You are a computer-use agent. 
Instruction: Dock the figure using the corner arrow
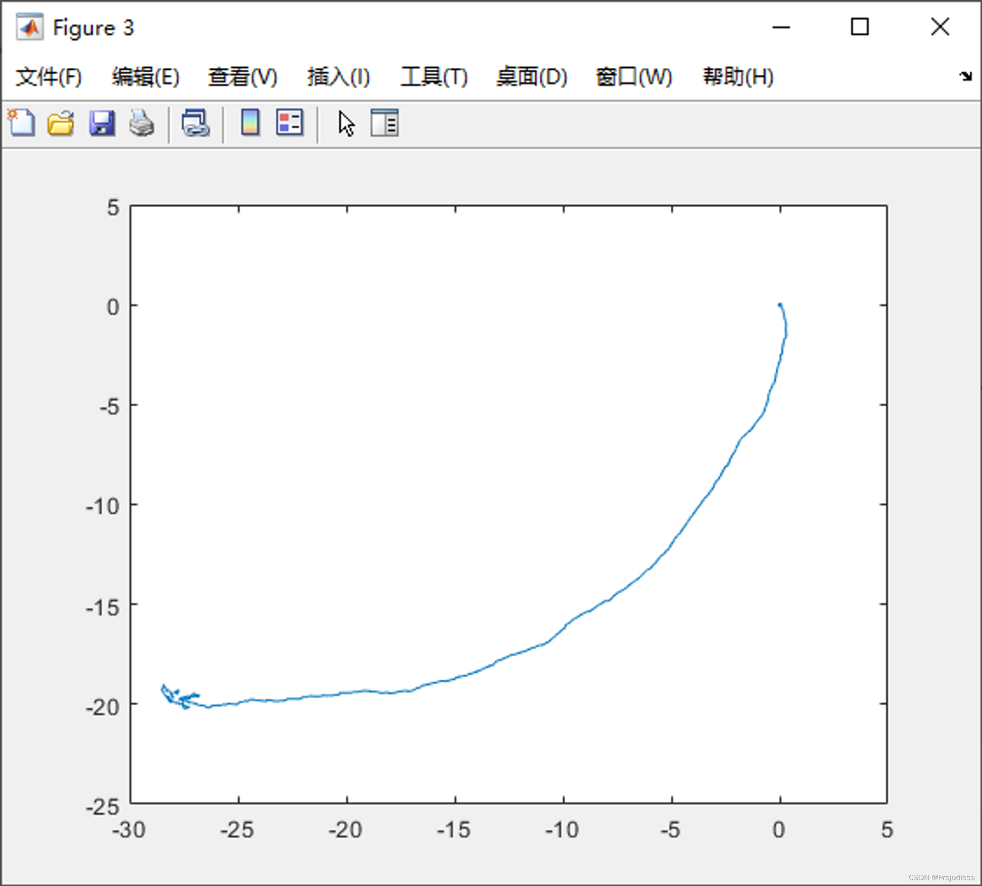(x=965, y=76)
